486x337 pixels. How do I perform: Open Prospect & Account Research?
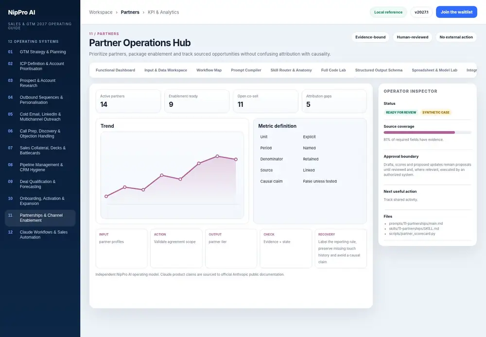point(40,83)
